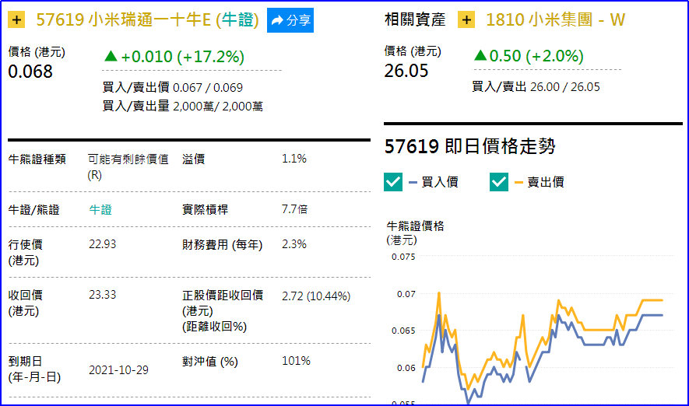Click the green up-arrow beside 0.50
The width and height of the screenshot is (689, 406).
480,55
